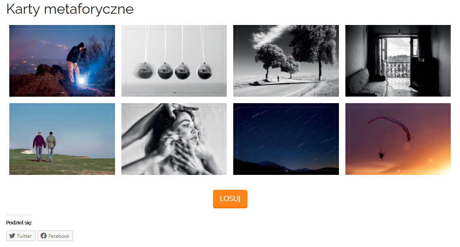The image size is (460, 247).
Task: Select the black-and-white trees card
Action: click(x=286, y=61)
